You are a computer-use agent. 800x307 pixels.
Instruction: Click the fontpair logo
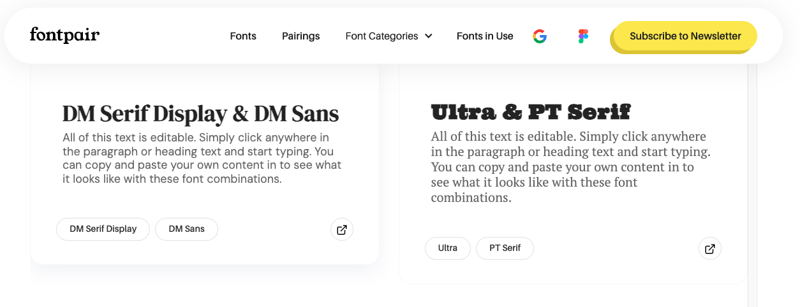(x=64, y=35)
